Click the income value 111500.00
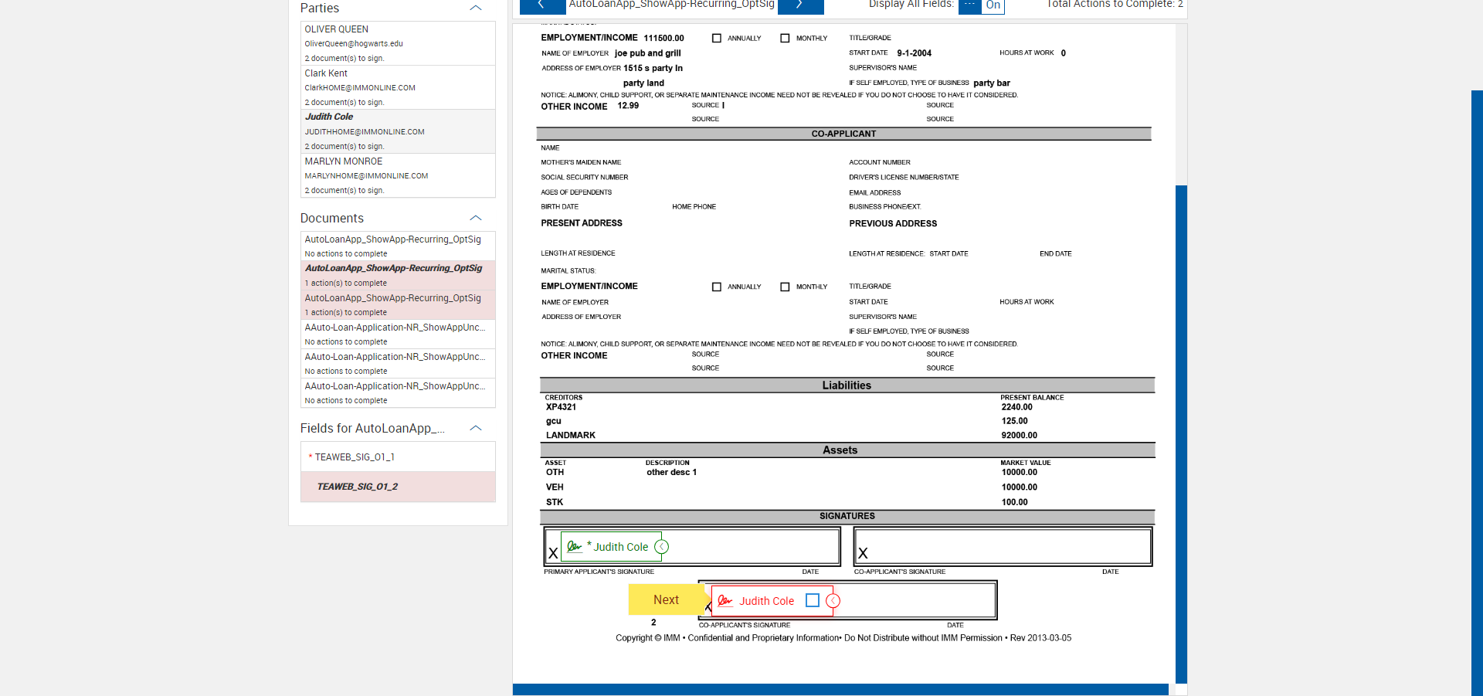Image resolution: width=1483 pixels, height=696 pixels. tap(664, 38)
